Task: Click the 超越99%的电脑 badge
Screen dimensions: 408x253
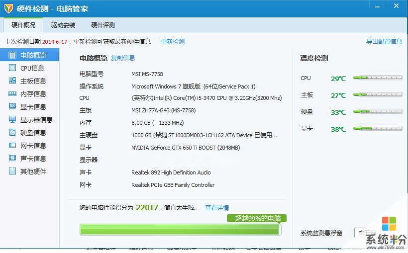Action: click(257, 218)
